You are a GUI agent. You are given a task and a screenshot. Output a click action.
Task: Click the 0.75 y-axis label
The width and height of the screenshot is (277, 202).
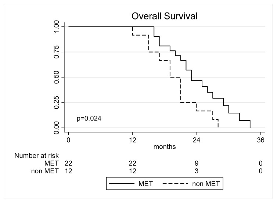56,52
